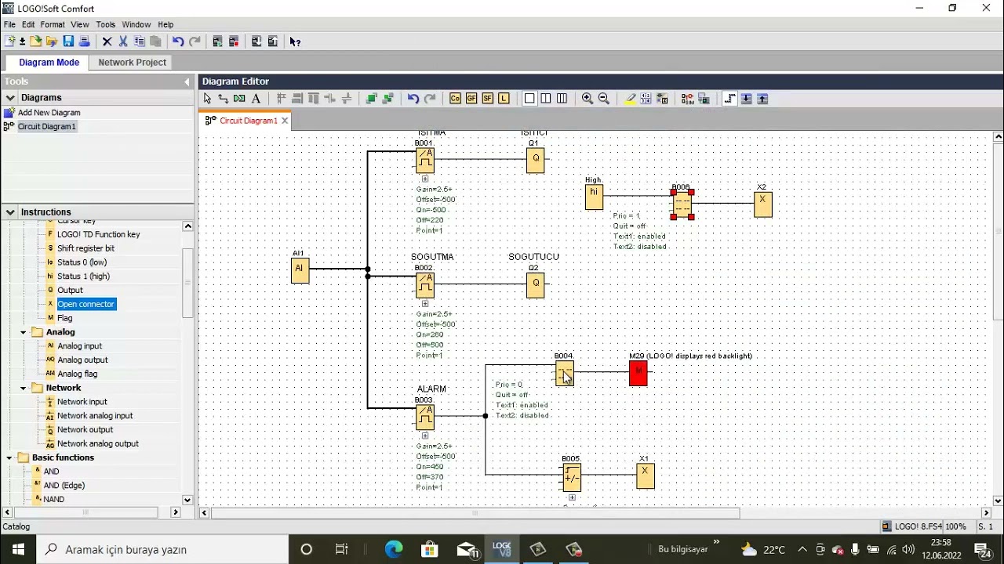Save the circuit with the floppy icon
The height and width of the screenshot is (564, 1004).
point(68,42)
